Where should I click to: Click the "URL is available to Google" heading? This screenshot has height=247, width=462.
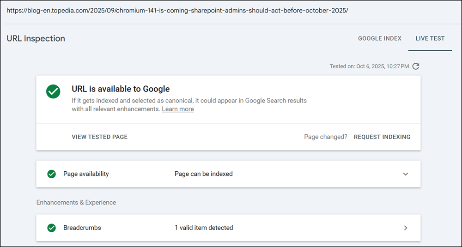click(x=121, y=89)
